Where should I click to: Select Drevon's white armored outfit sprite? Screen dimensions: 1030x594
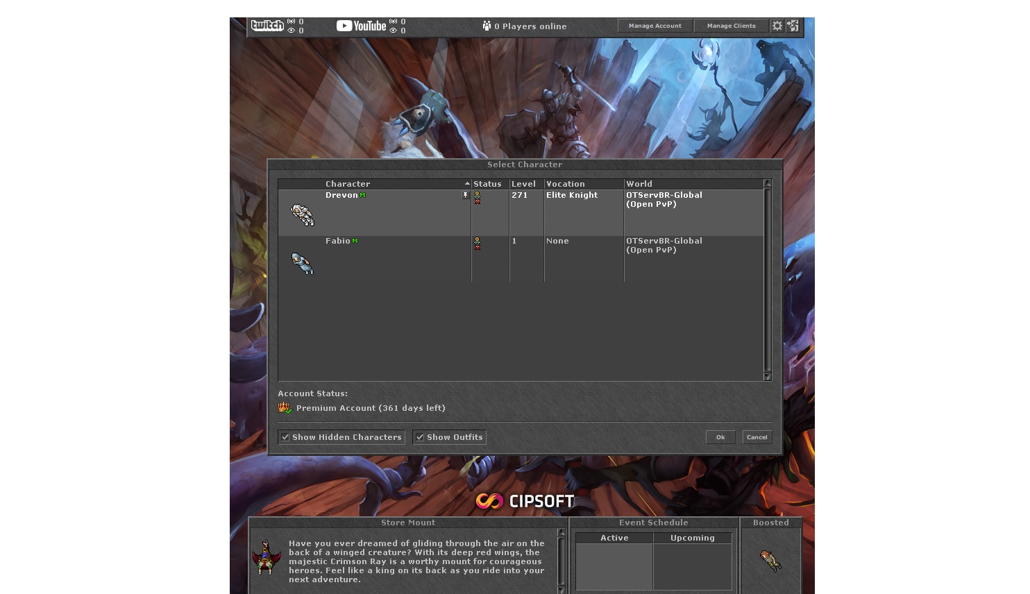point(303,215)
